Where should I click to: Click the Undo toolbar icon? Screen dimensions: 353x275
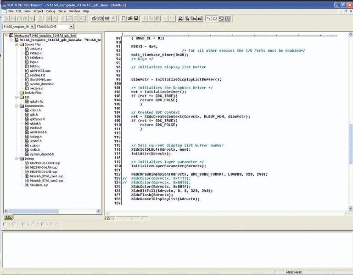(166, 18)
